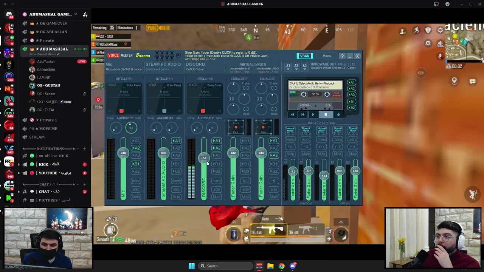The image size is (484, 272).
Task: Toggle the K button on AUX virtual input
Action: coord(274,181)
